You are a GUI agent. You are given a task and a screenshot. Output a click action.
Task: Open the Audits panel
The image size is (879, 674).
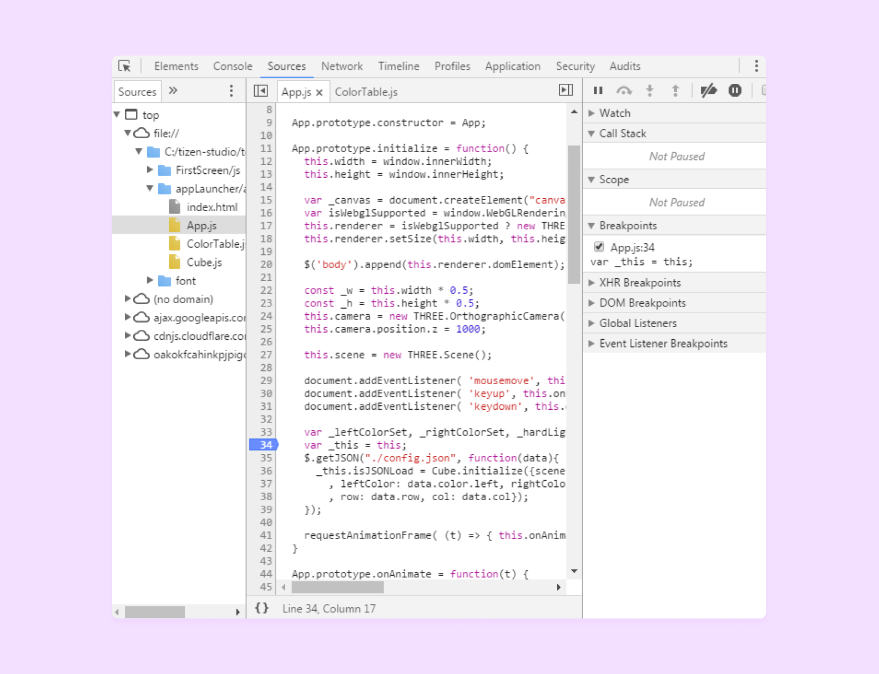(625, 66)
